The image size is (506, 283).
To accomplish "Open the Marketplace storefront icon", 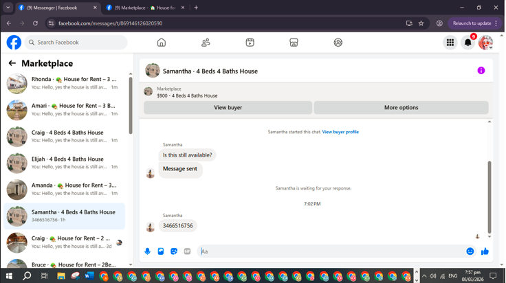I will click(x=294, y=43).
